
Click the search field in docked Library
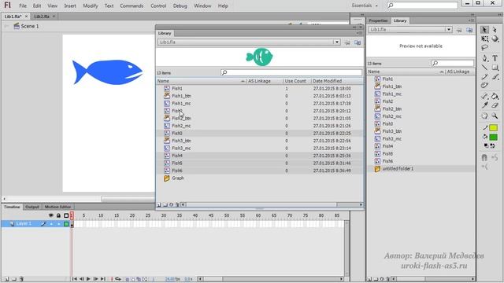[x=453, y=63]
